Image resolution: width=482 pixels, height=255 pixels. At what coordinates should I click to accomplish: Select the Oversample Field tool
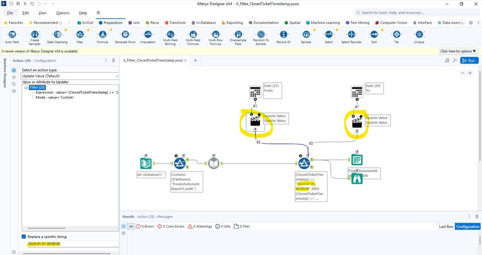click(x=238, y=34)
